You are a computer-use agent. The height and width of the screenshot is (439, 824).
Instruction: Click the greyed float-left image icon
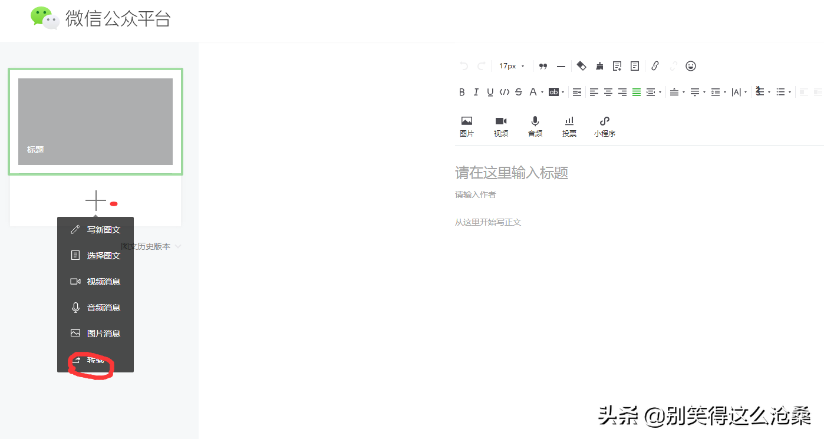[x=803, y=92]
